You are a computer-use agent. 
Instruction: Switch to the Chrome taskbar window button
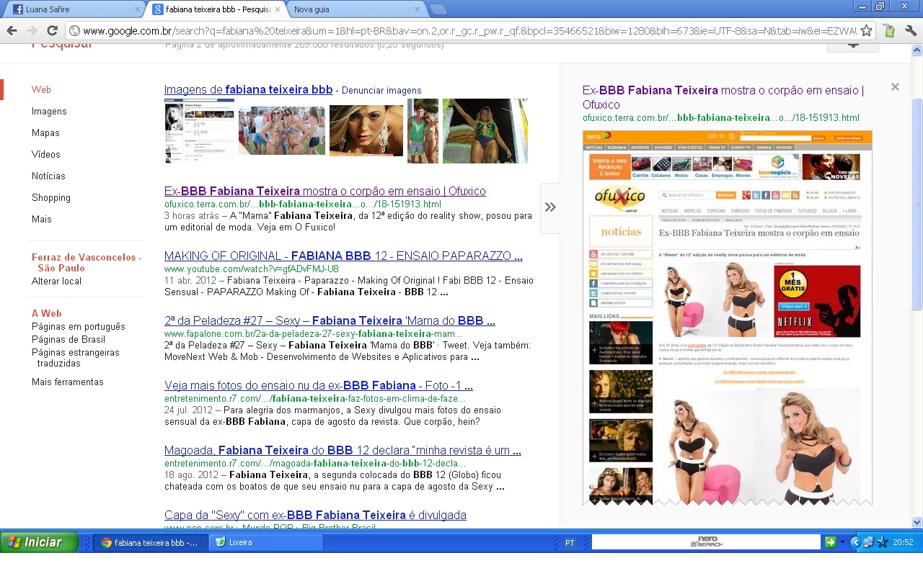pyautogui.click(x=150, y=542)
